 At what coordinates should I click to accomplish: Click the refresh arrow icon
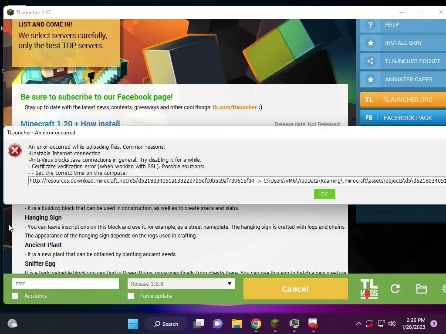coord(395,289)
